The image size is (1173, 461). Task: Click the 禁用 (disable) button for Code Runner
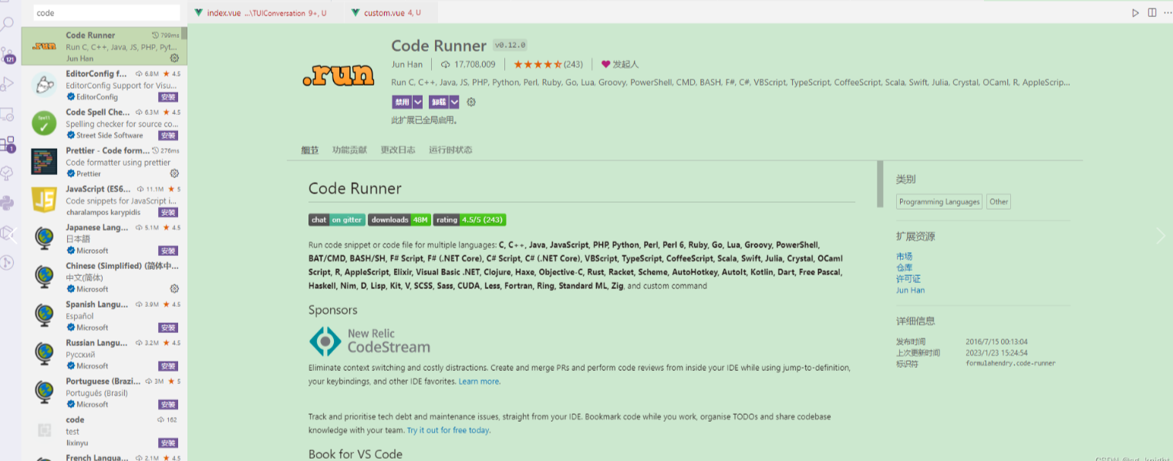[402, 102]
